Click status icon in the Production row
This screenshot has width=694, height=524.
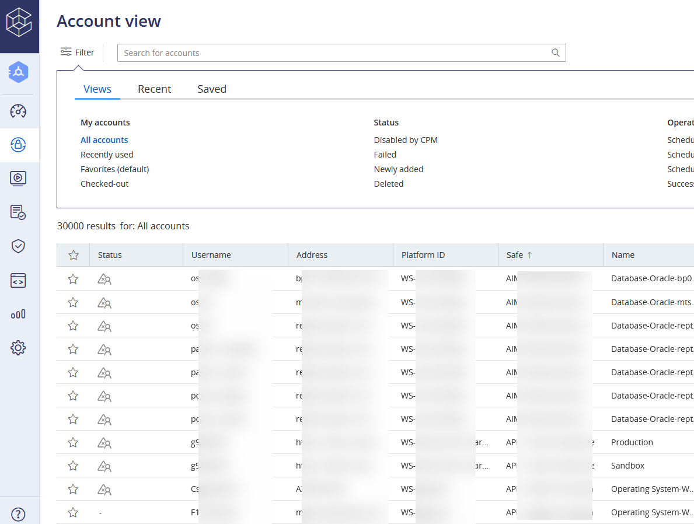(x=104, y=442)
